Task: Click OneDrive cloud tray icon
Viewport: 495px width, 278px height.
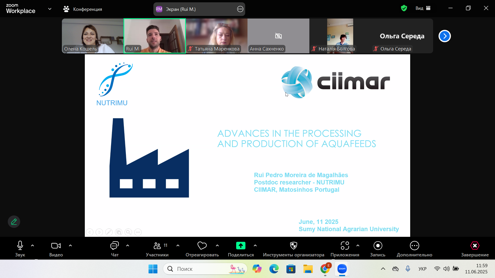Action: pyautogui.click(x=395, y=269)
